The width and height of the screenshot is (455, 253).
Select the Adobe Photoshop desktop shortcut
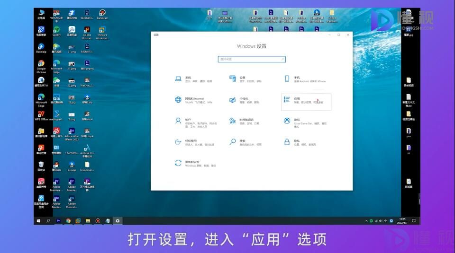[x=72, y=202]
